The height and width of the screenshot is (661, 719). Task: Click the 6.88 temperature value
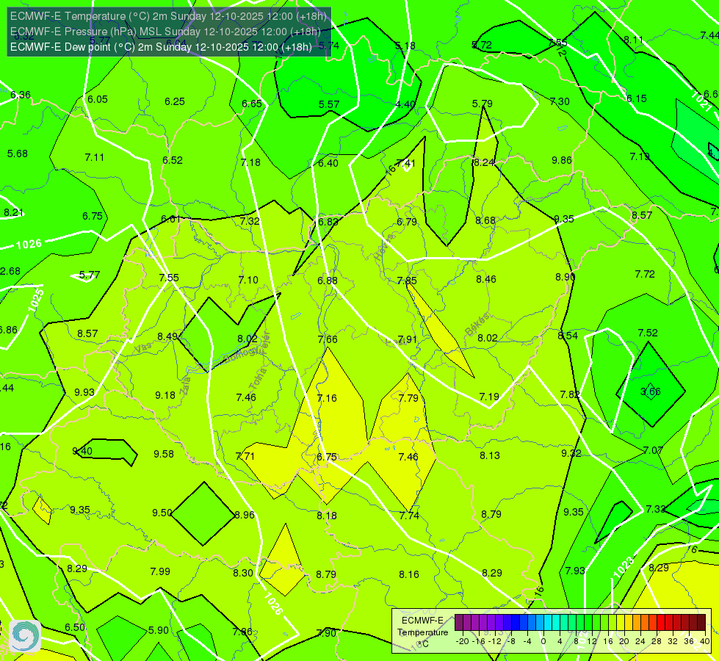(328, 280)
